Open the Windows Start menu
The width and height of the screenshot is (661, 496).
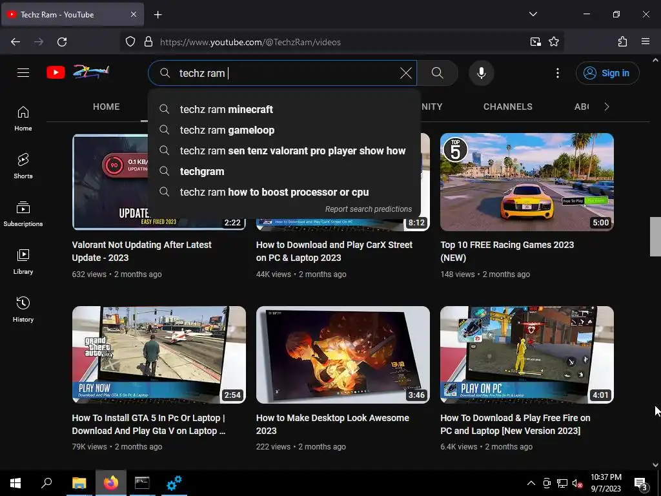(15, 483)
